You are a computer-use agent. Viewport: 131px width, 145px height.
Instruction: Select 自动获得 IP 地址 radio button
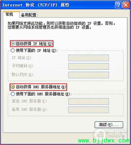point(13,44)
